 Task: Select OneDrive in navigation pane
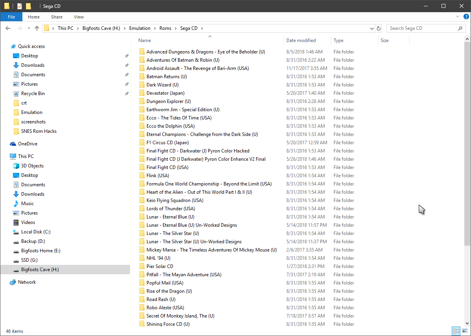(27, 144)
